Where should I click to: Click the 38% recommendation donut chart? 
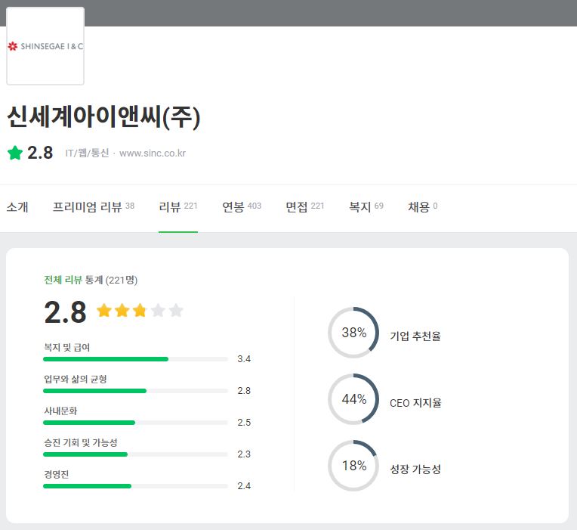tap(353, 333)
